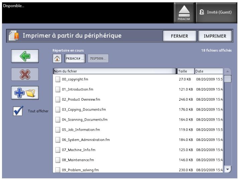Check the 02_Product Overview.fm checkbox
The image size is (238, 179).
(58, 99)
